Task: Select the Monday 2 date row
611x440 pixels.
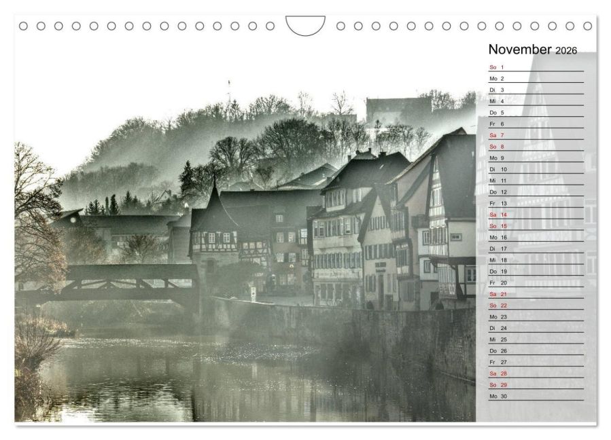Action: [x=536, y=79]
